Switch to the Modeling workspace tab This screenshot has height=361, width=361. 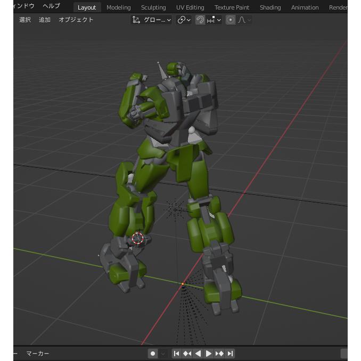(119, 7)
